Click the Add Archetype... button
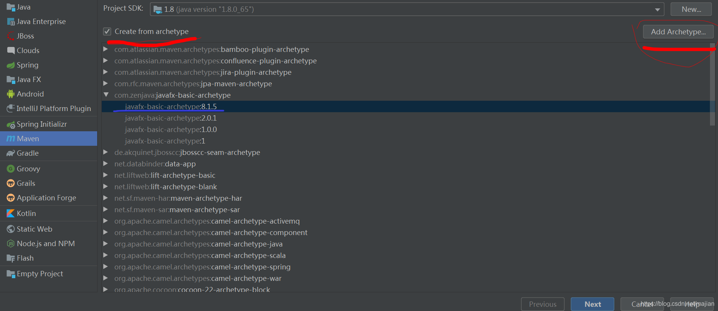The width and height of the screenshot is (718, 311). click(x=678, y=32)
